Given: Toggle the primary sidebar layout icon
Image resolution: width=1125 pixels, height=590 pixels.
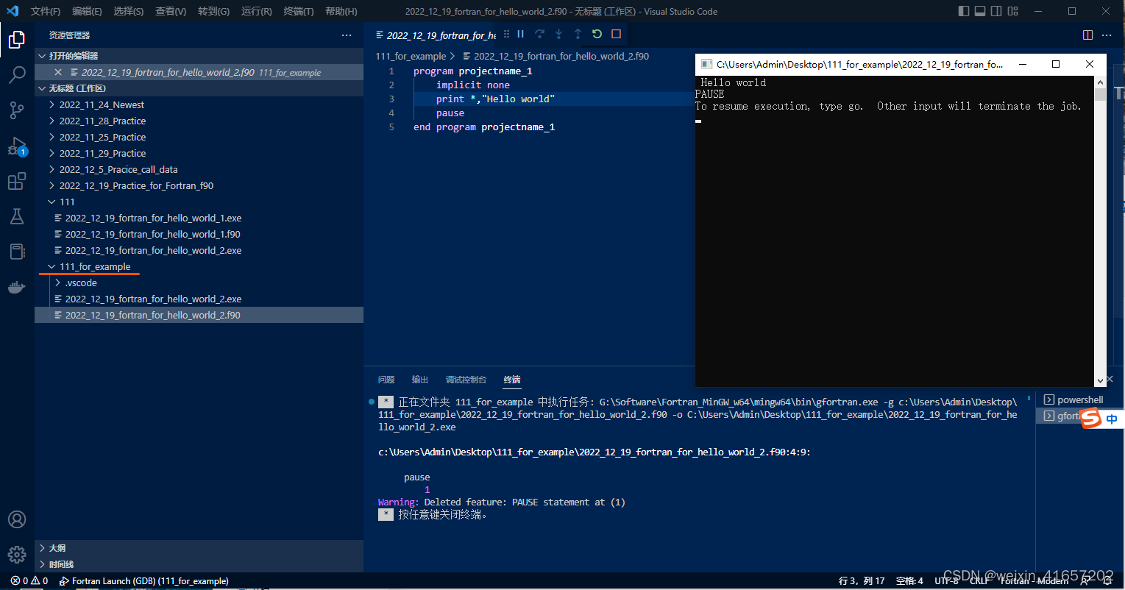Looking at the screenshot, I should click(x=965, y=11).
